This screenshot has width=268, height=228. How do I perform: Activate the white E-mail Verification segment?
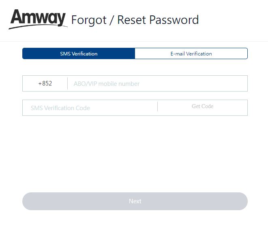pos(191,53)
